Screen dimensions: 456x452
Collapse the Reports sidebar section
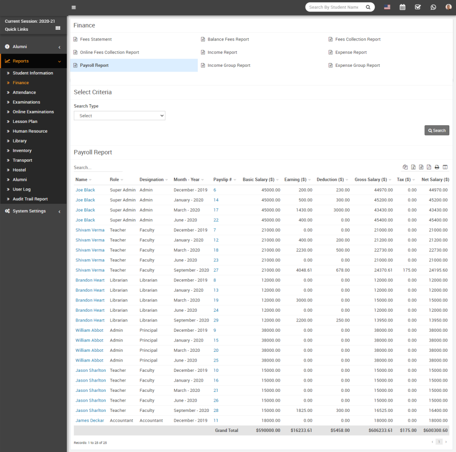(59, 61)
